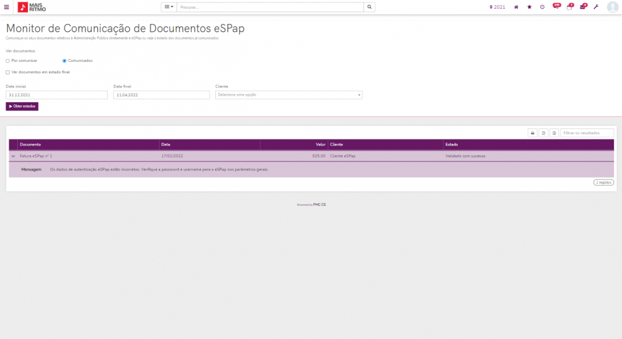Open the wrench settings tool
This screenshot has width=622, height=339.
point(596,7)
